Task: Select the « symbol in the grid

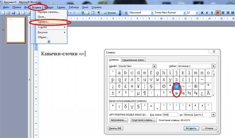Action: (x=176, y=87)
